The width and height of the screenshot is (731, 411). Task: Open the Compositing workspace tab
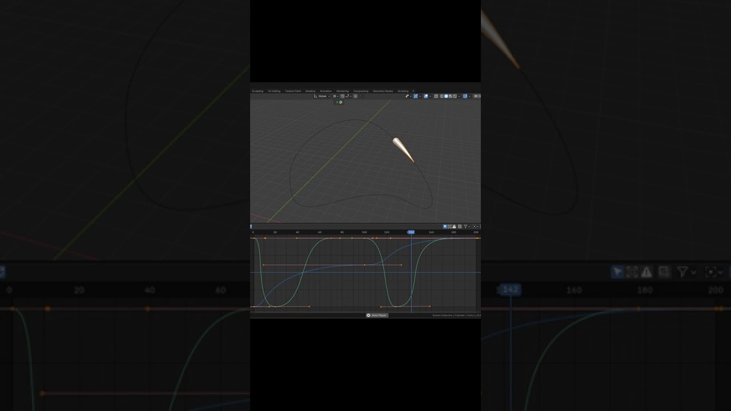(361, 91)
